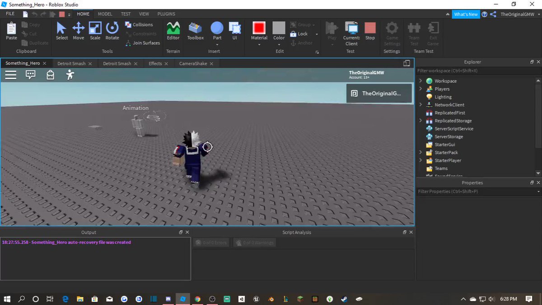Expand the StarterPack tree node
The height and width of the screenshot is (305, 542).
point(421,152)
